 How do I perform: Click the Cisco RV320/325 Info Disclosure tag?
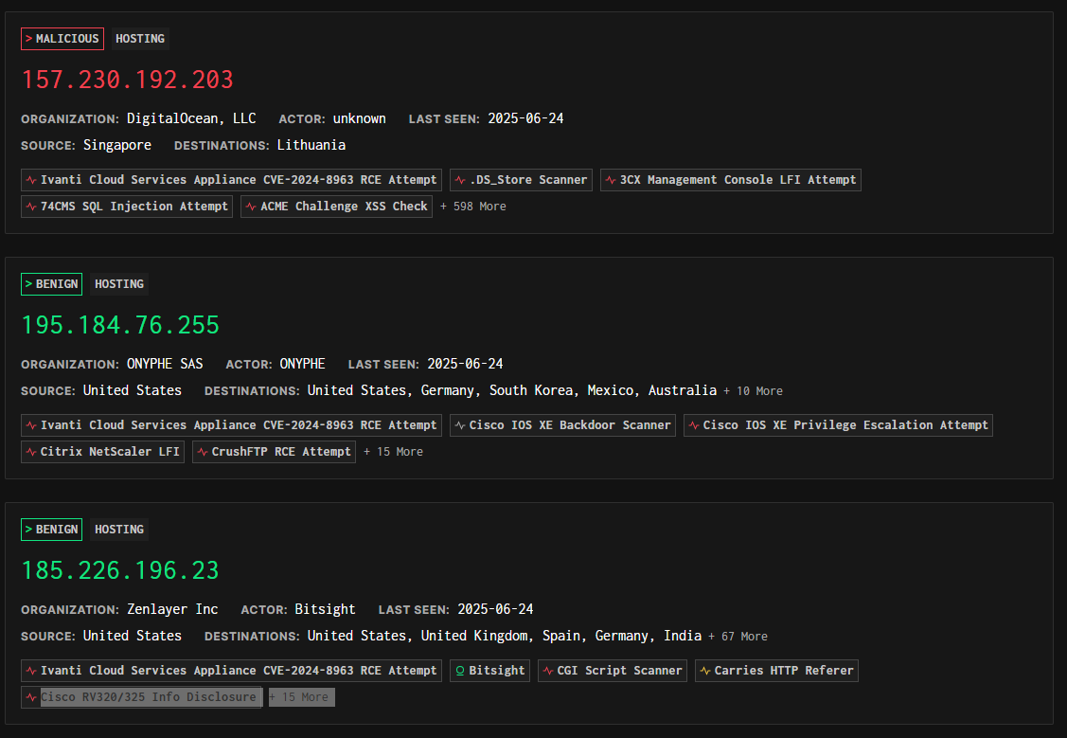pyautogui.click(x=142, y=697)
